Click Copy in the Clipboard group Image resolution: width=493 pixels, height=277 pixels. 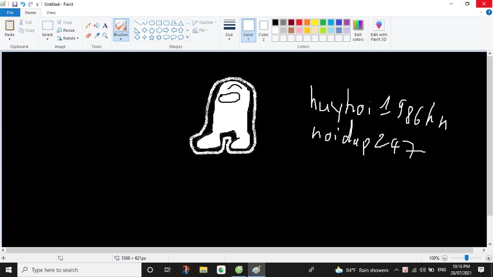[26, 30]
